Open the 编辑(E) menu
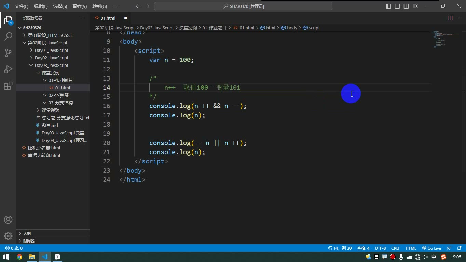The image size is (466, 262). pos(41,6)
